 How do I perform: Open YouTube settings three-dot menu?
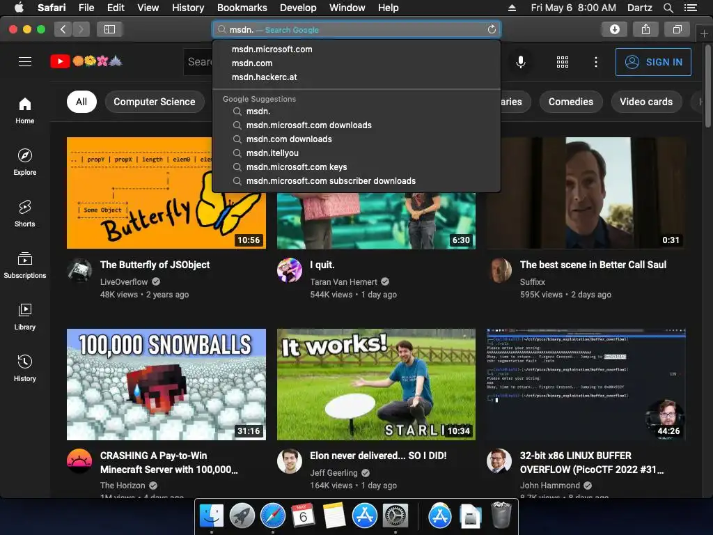click(596, 62)
